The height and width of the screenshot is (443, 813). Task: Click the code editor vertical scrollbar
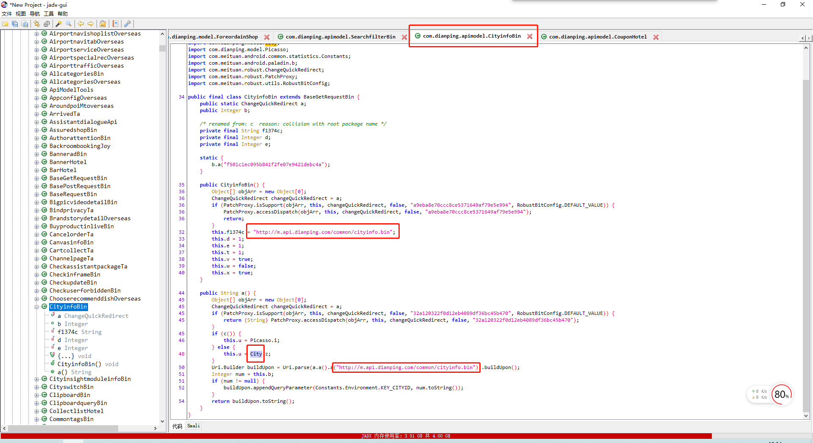pyautogui.click(x=806, y=245)
